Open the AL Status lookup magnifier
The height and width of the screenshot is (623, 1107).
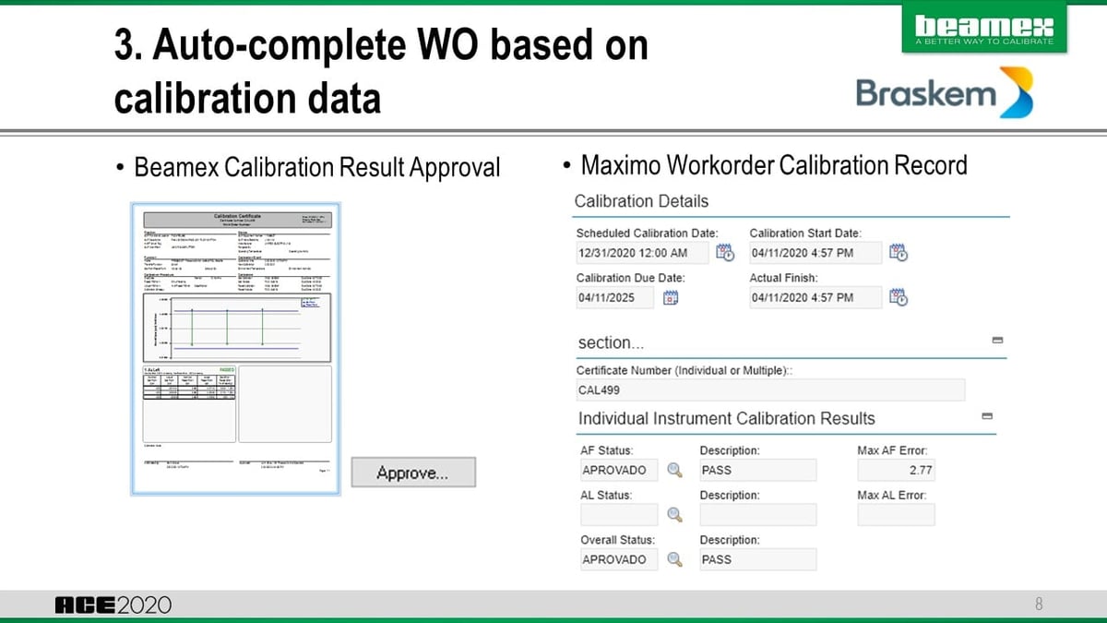click(674, 514)
